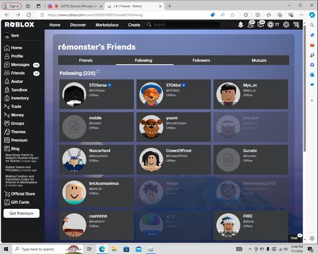Open Roblox Values and Principles blog post
The height and width of the screenshot is (254, 318).
tap(21, 169)
